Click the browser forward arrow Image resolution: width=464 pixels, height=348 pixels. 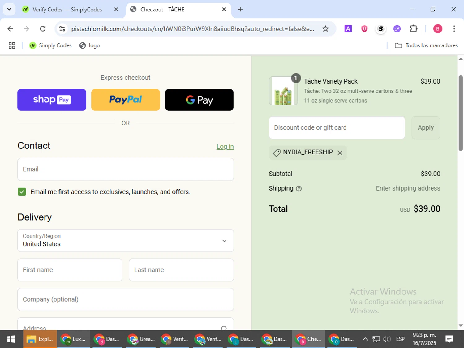coord(26,29)
